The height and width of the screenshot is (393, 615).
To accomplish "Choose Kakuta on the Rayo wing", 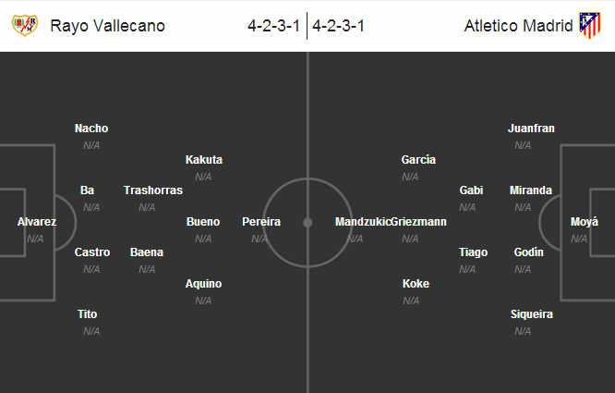I will [203, 160].
